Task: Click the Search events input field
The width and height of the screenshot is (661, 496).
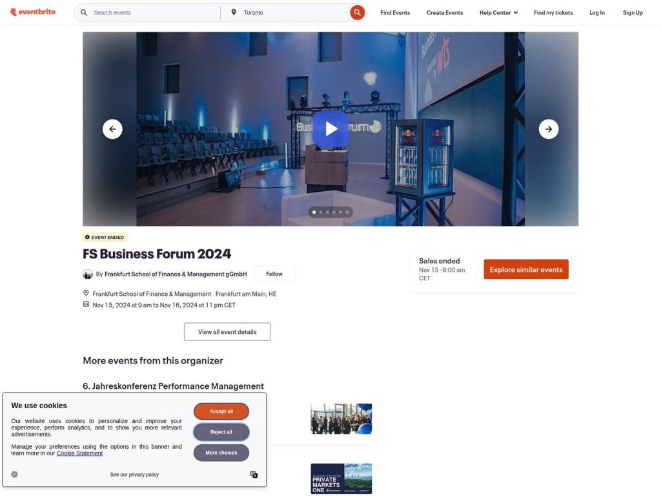Action: coord(148,12)
